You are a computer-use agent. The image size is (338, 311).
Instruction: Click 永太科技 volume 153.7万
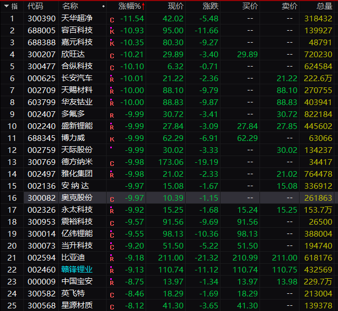pyautogui.click(x=318, y=210)
